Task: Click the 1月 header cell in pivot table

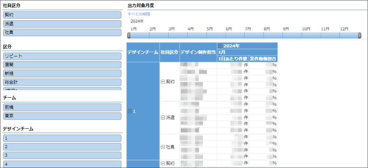Action: click(247, 52)
